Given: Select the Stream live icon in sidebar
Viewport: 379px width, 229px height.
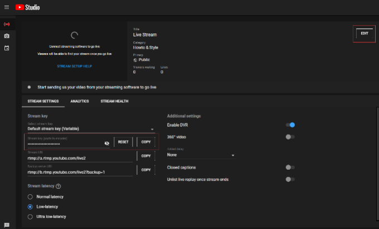Looking at the screenshot, I should (x=7, y=24).
